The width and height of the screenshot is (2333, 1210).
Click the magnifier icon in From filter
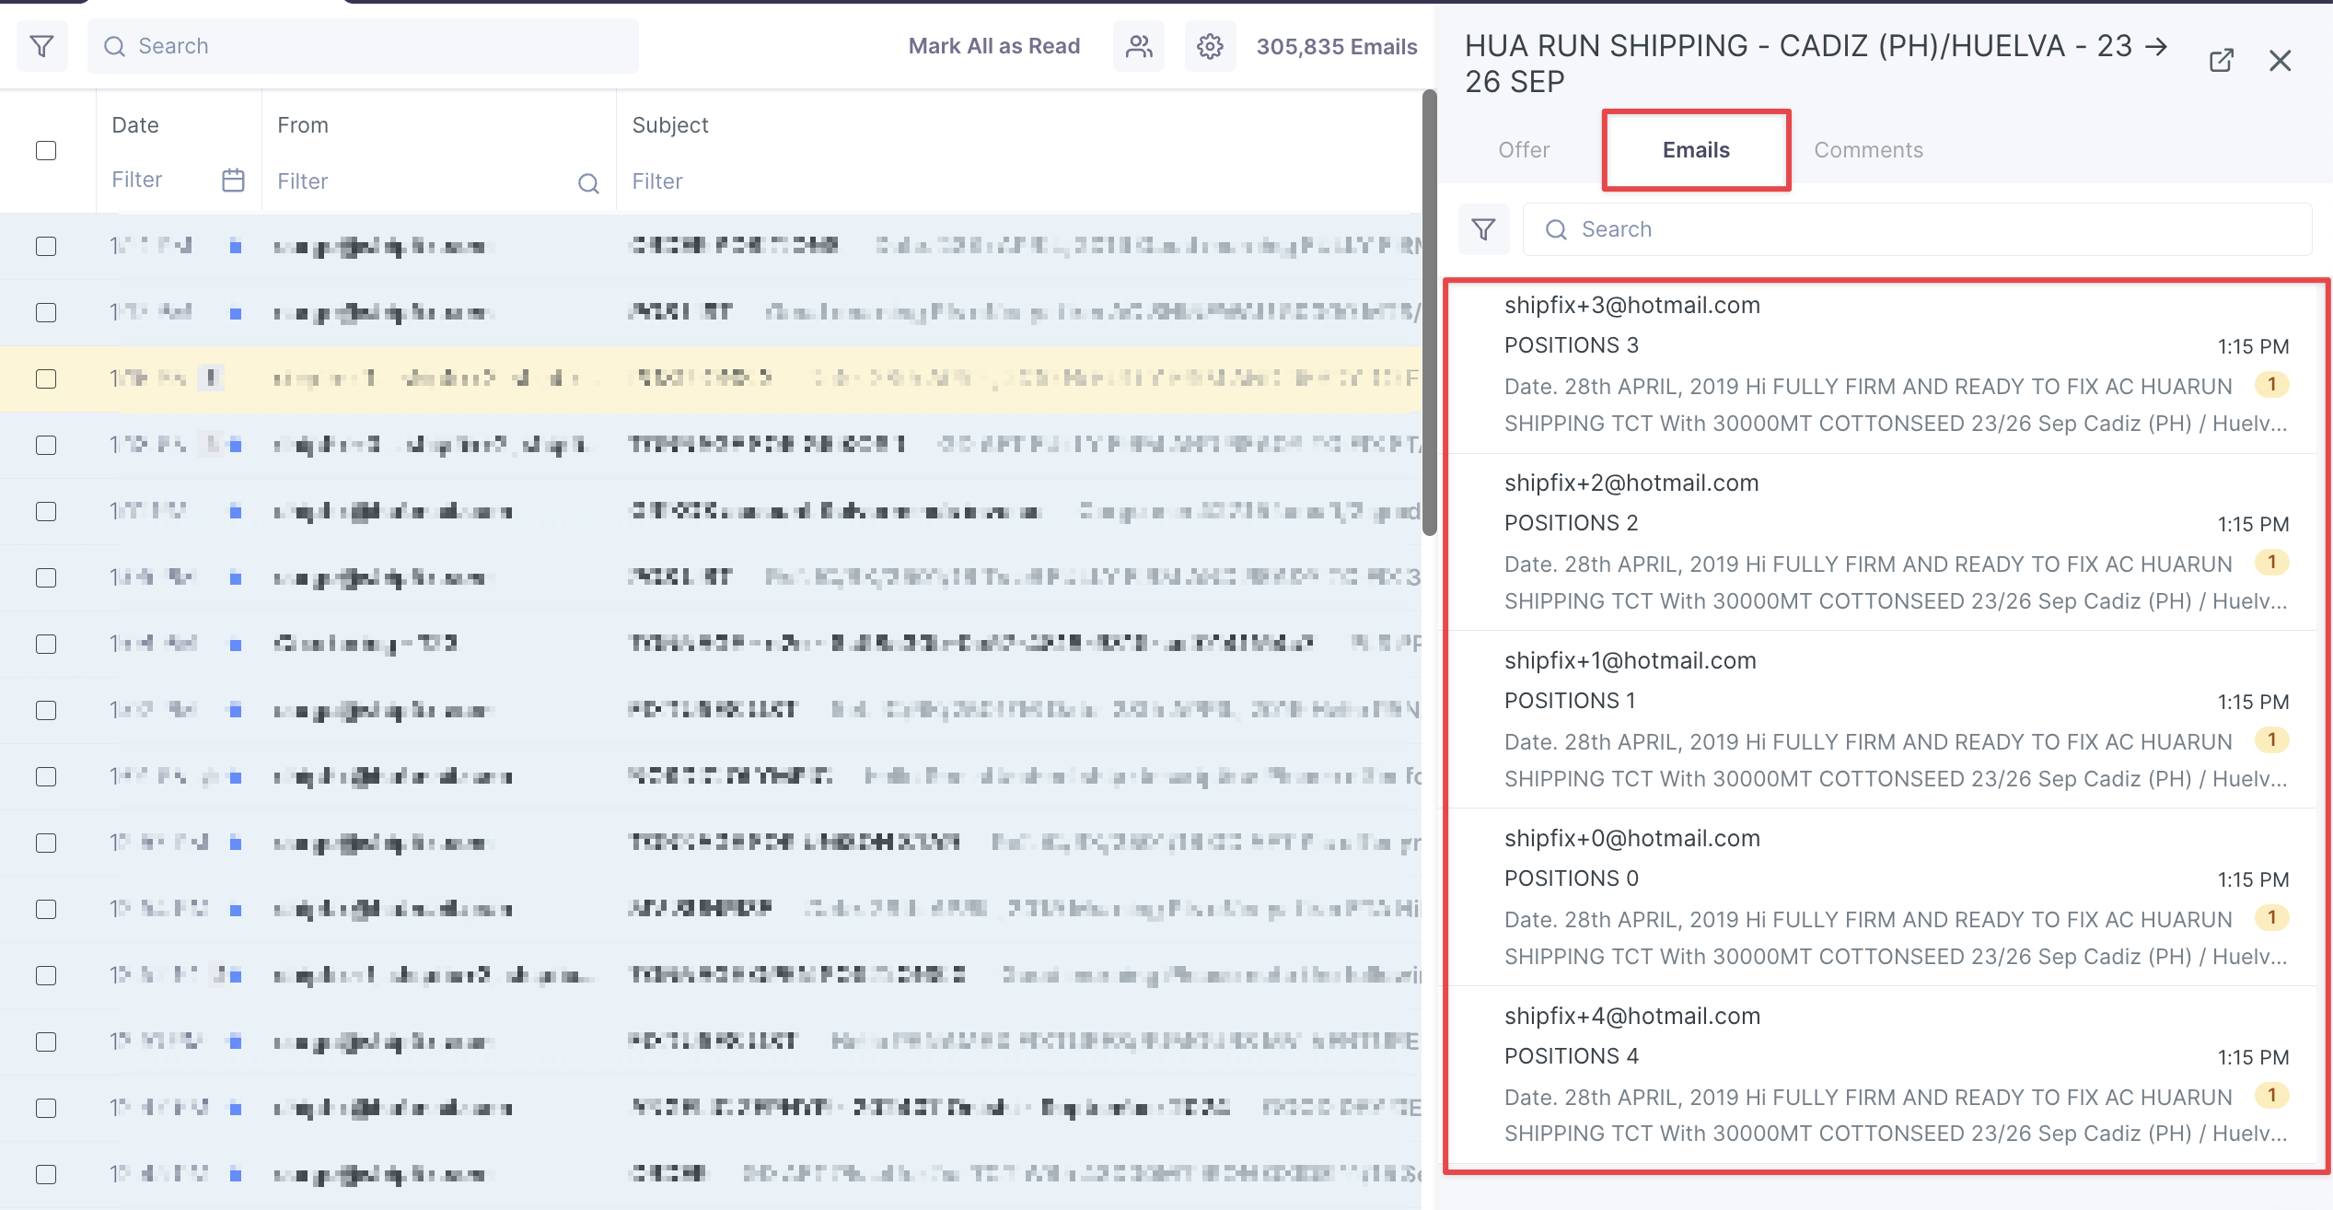point(588,183)
